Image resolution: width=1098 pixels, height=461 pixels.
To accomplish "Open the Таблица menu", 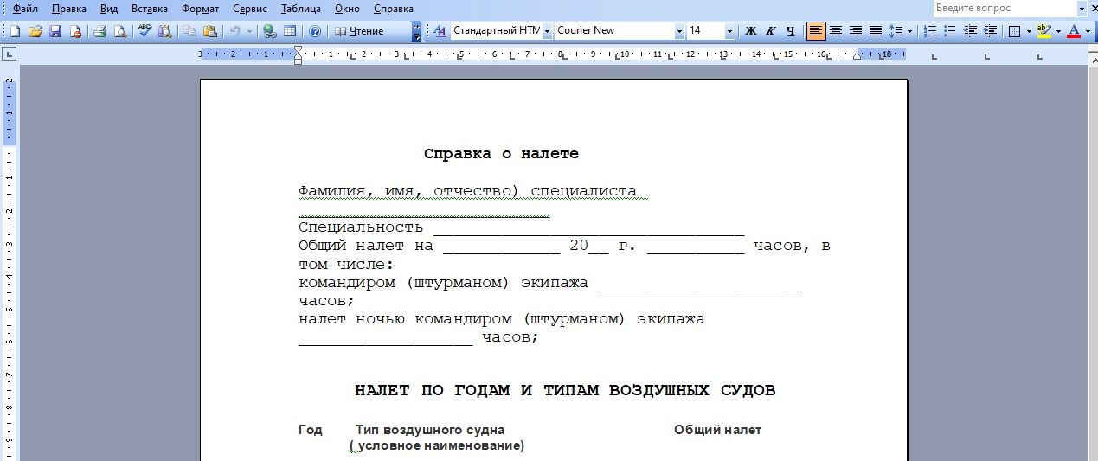I will (x=301, y=9).
